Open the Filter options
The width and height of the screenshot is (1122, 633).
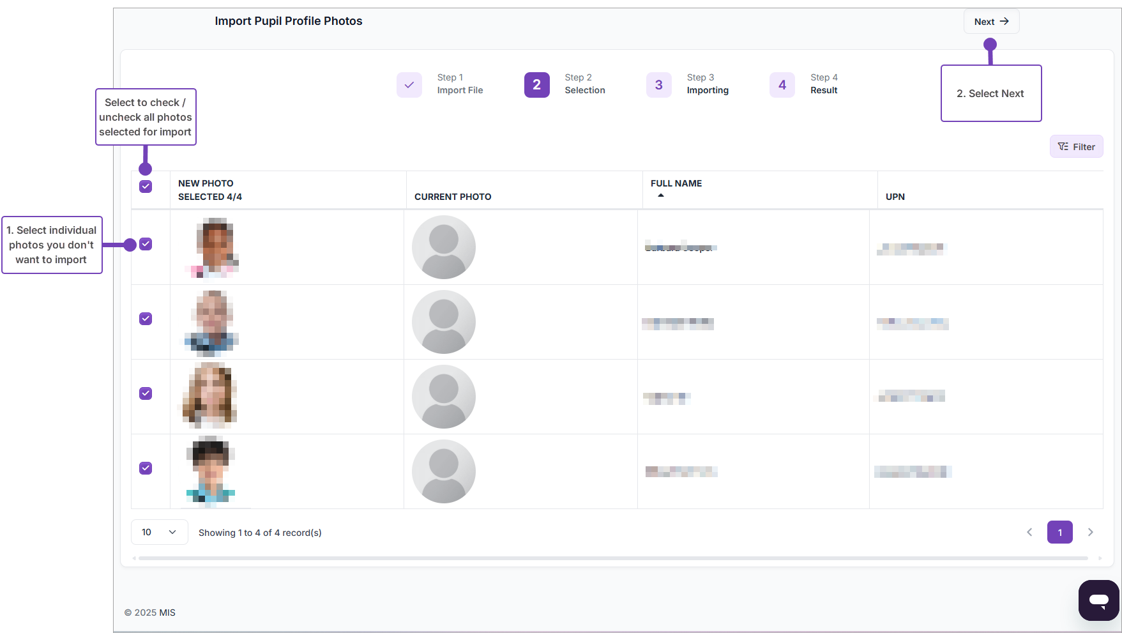[1076, 147]
